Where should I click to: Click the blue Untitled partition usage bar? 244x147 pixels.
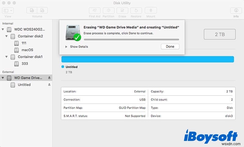(x=148, y=59)
